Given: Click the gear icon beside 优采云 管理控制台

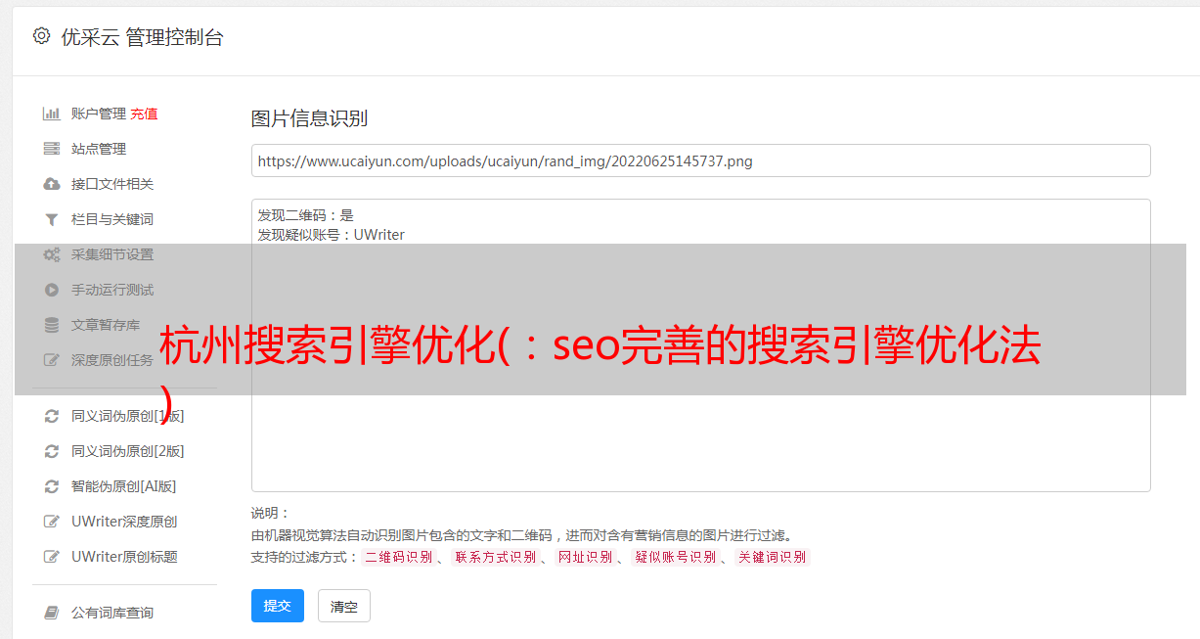Looking at the screenshot, I should [41, 36].
